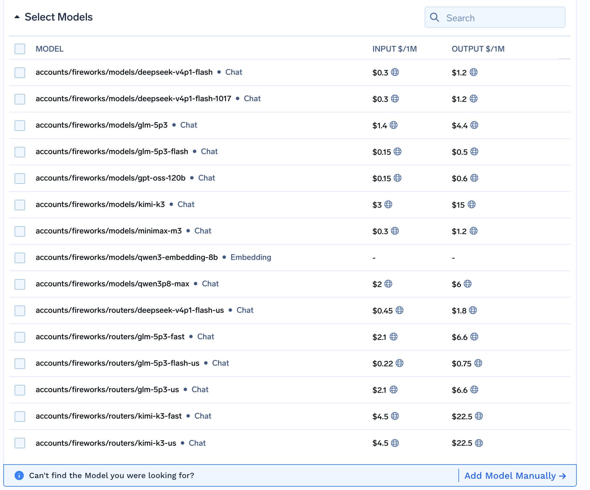
Task: Click globe icon beside $2 input price
Action: (388, 284)
